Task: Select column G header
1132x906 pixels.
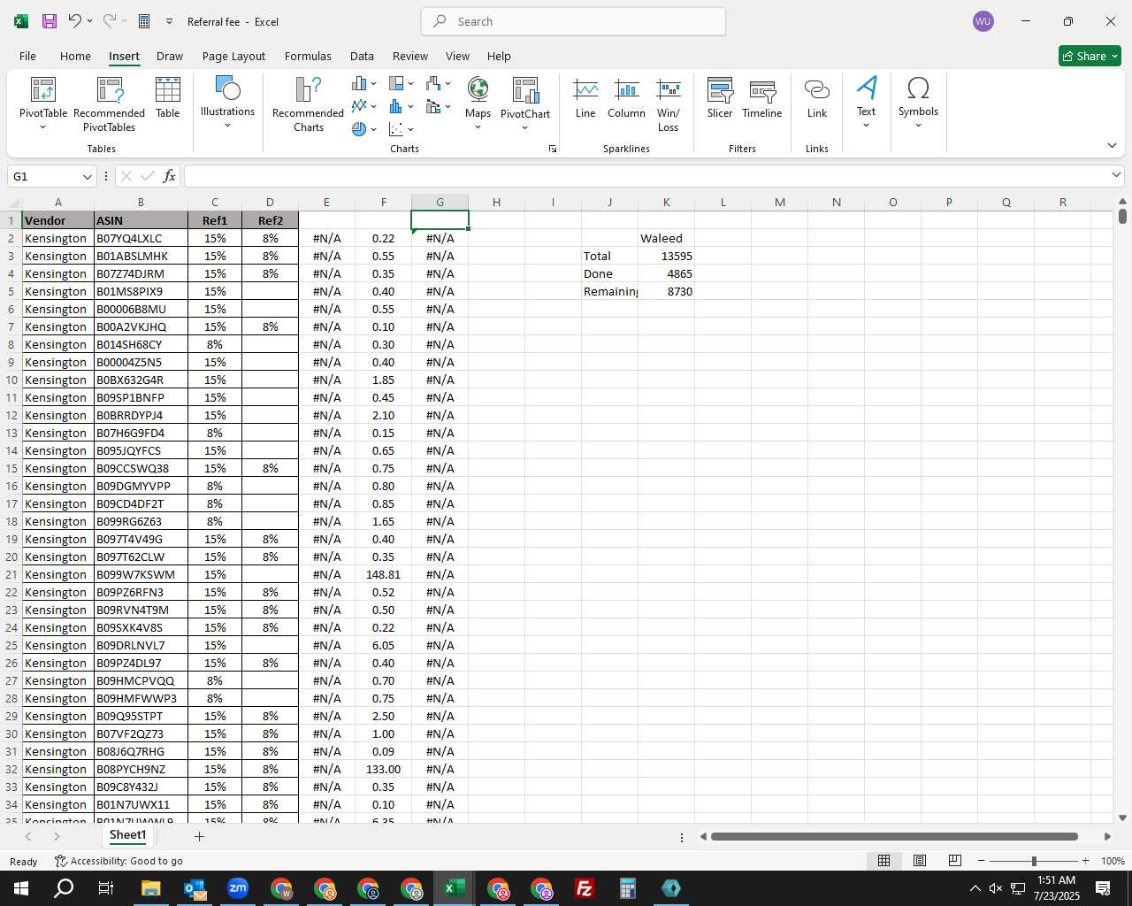Action: tap(440, 203)
